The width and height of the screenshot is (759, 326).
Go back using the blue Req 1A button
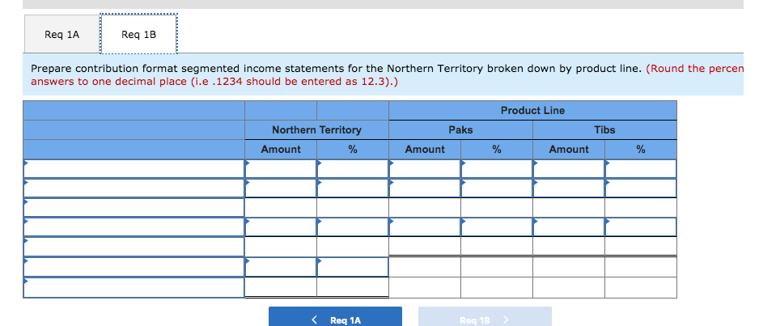(x=335, y=317)
